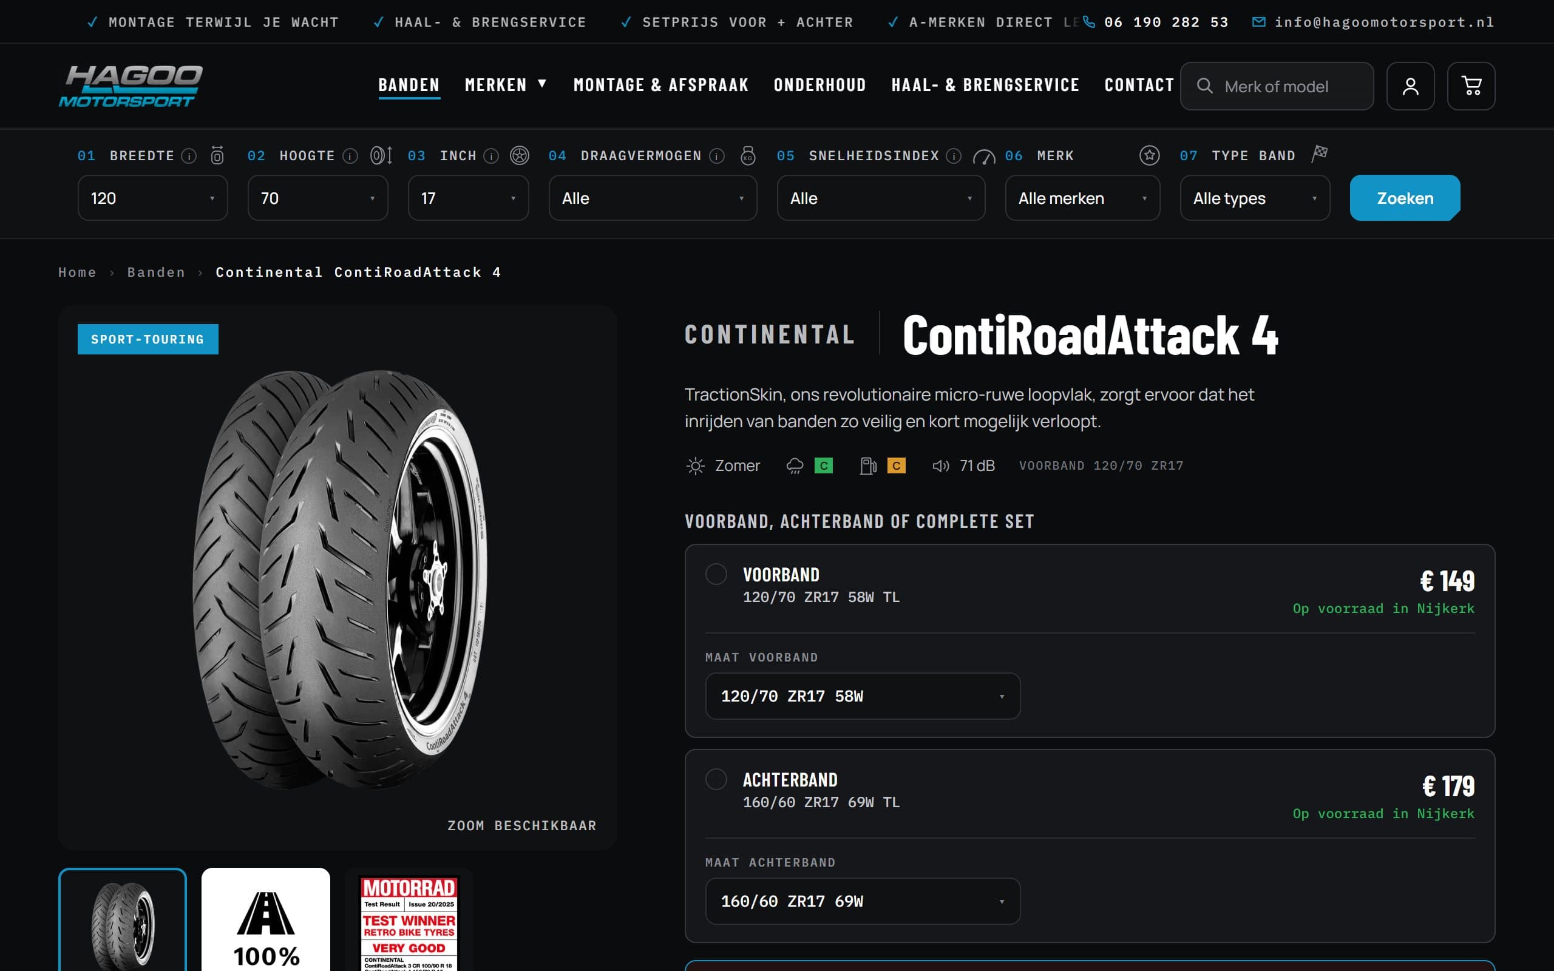Click the Sport-Touring category badge

tap(148, 339)
